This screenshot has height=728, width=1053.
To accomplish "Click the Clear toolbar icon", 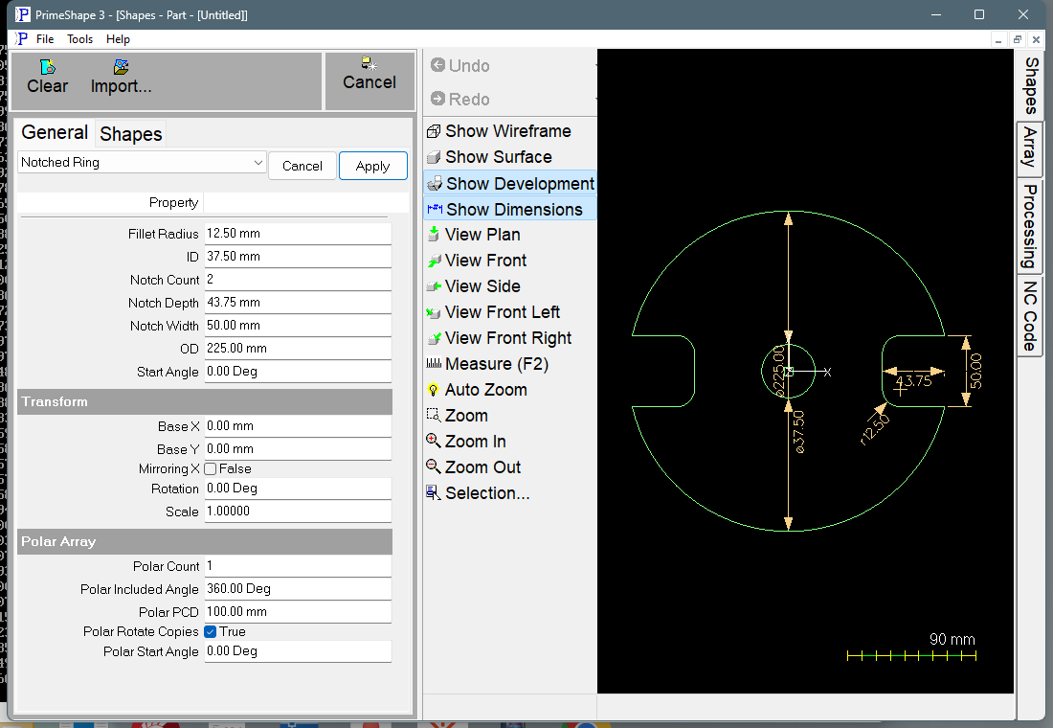I will point(47,77).
